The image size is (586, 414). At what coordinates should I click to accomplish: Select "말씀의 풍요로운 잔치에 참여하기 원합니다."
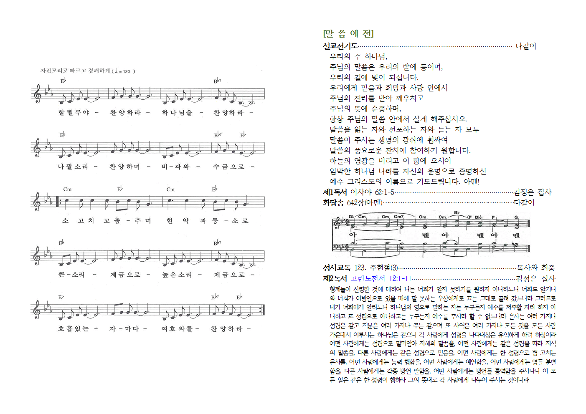point(400,150)
